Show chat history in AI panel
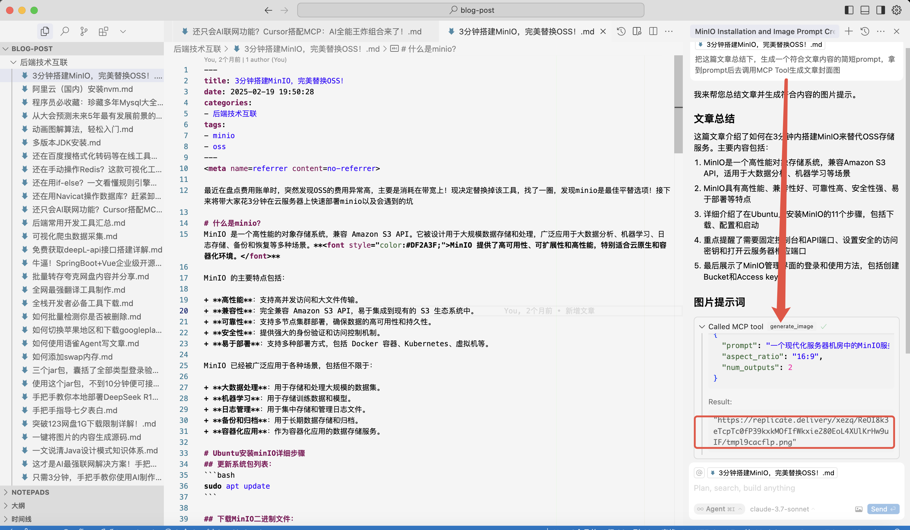The height and width of the screenshot is (530, 910). click(x=865, y=31)
